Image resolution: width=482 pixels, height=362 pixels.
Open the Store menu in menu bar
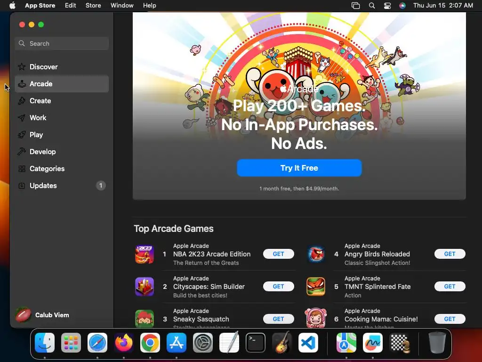pos(93,6)
